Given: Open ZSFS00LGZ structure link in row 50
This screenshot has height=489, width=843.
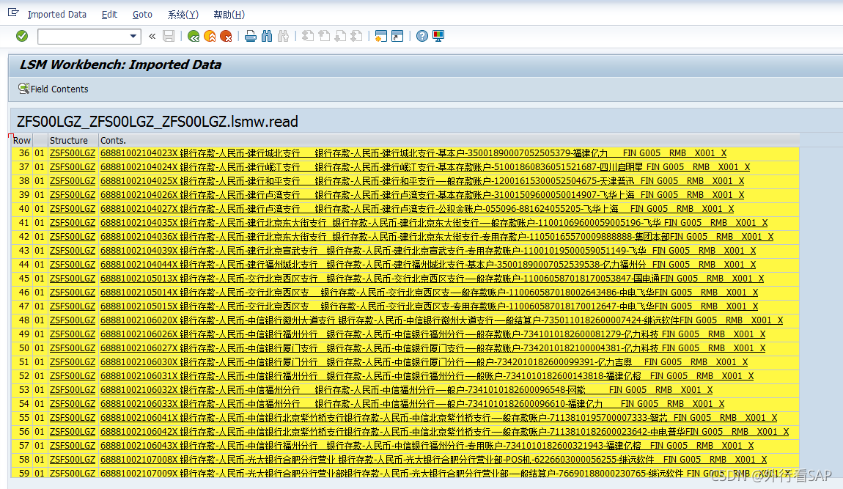Looking at the screenshot, I should point(73,348).
